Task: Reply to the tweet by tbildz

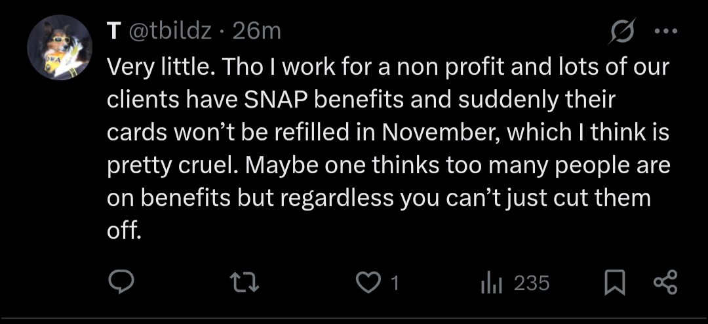Action: coord(121,283)
